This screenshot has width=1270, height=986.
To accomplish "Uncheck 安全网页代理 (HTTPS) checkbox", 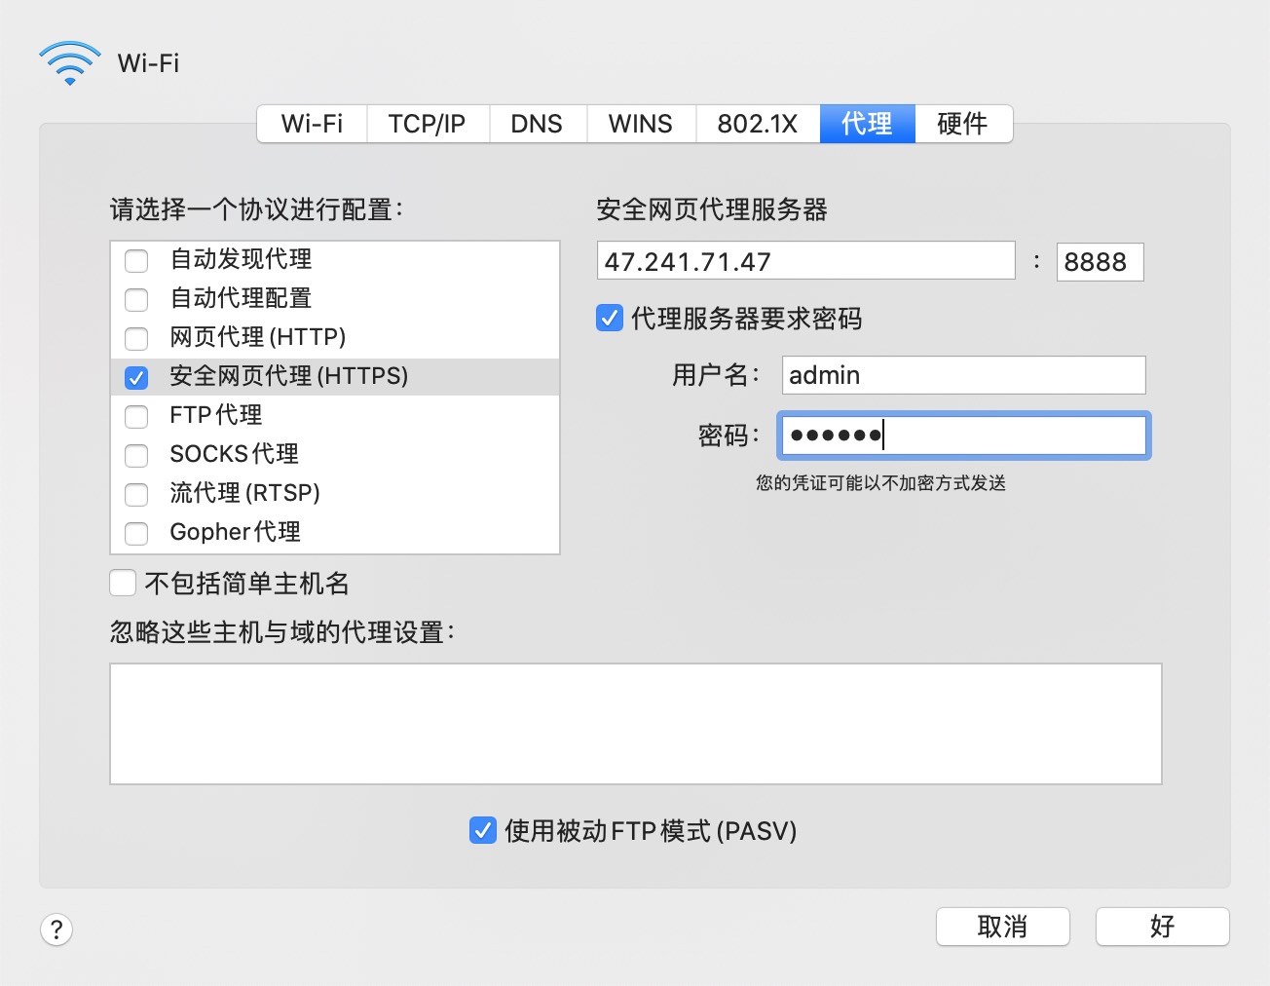I will (x=136, y=377).
